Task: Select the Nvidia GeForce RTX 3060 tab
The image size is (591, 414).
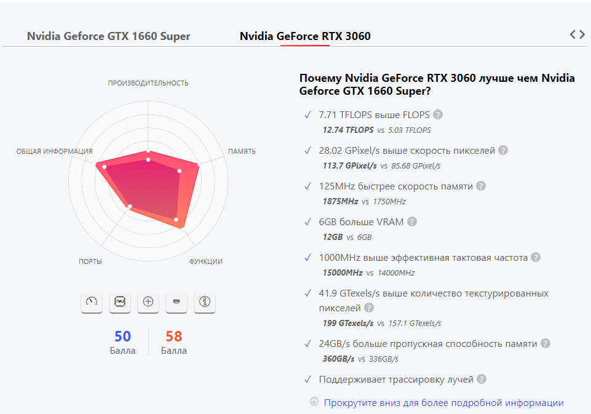Action: click(x=305, y=36)
